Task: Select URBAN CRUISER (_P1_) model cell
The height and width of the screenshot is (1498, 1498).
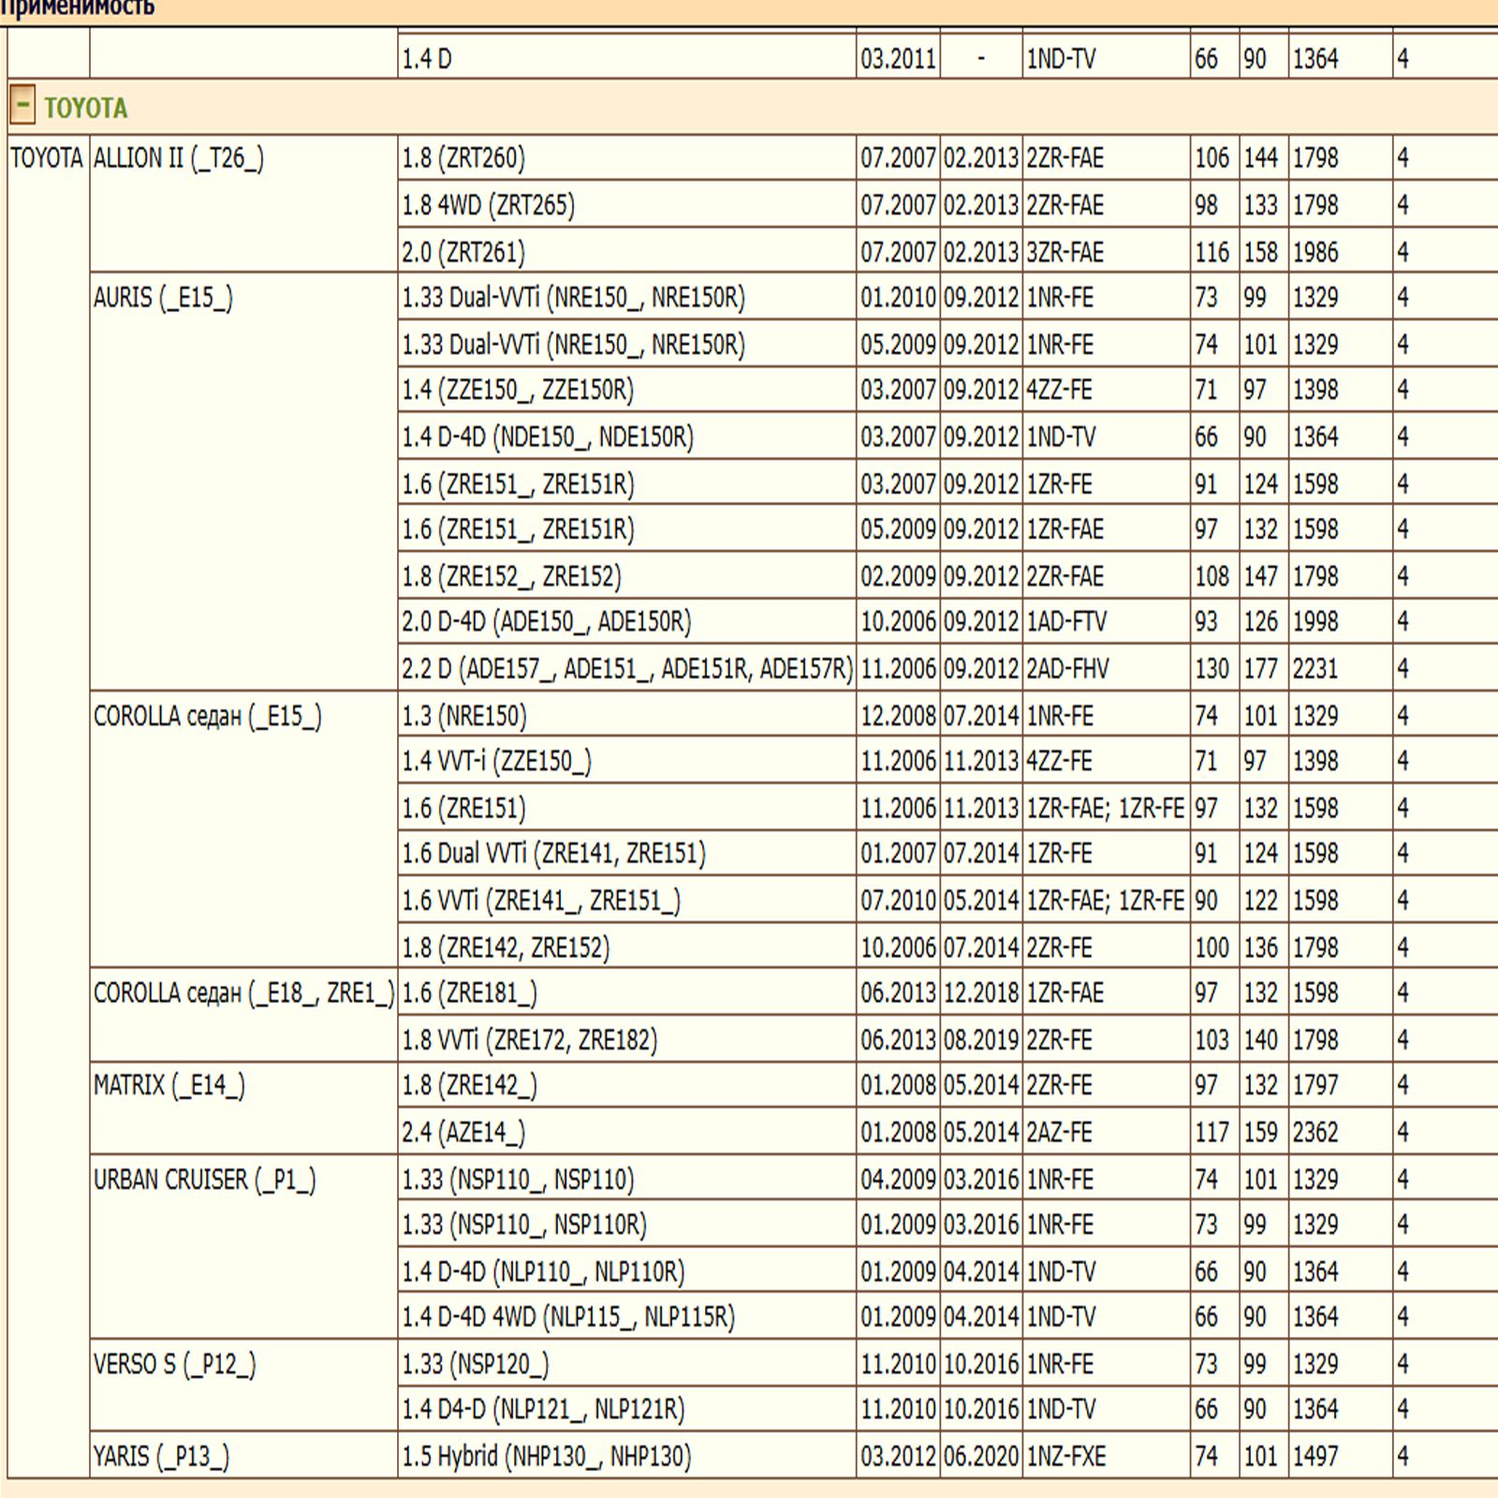Action: click(x=204, y=1179)
